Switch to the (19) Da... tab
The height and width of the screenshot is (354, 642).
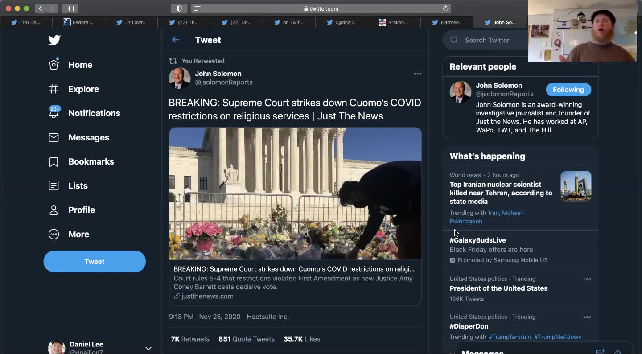[x=26, y=22]
